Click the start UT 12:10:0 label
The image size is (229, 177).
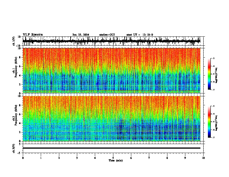(140, 35)
